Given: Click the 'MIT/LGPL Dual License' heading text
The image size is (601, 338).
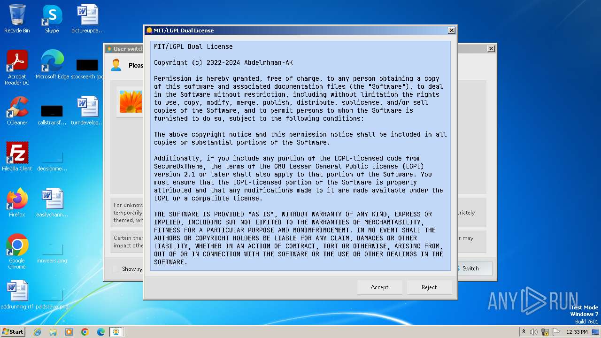Looking at the screenshot, I should point(193,46).
